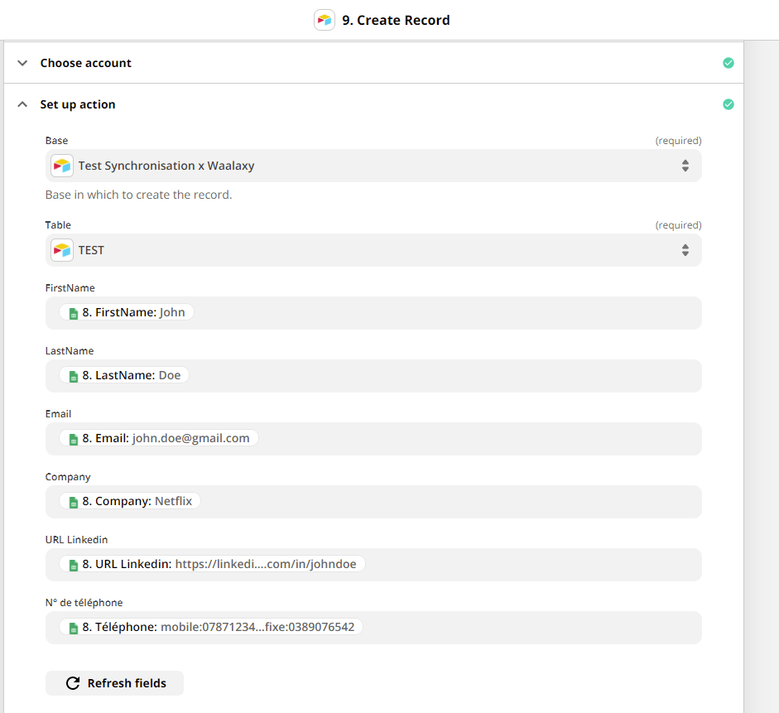Collapse the Set up action section
Viewport: 779px width, 713px height.
point(22,104)
